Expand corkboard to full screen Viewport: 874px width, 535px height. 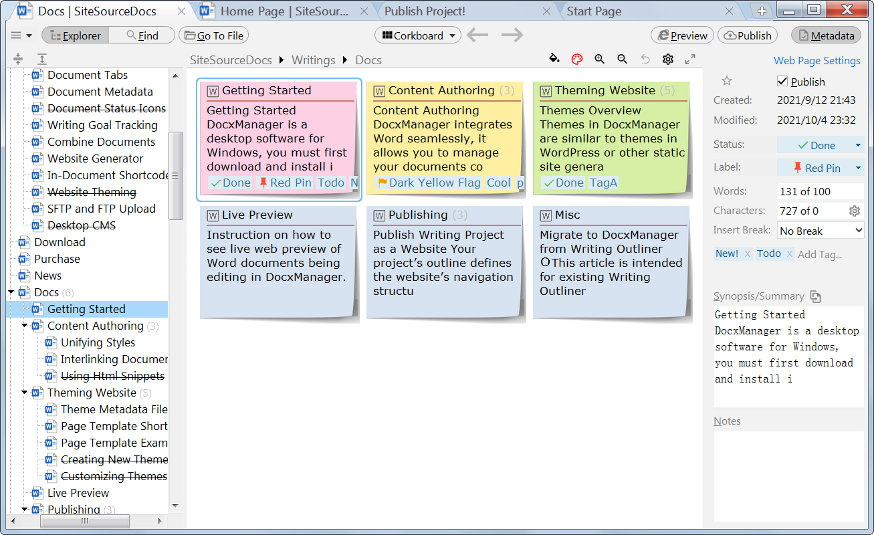[690, 59]
